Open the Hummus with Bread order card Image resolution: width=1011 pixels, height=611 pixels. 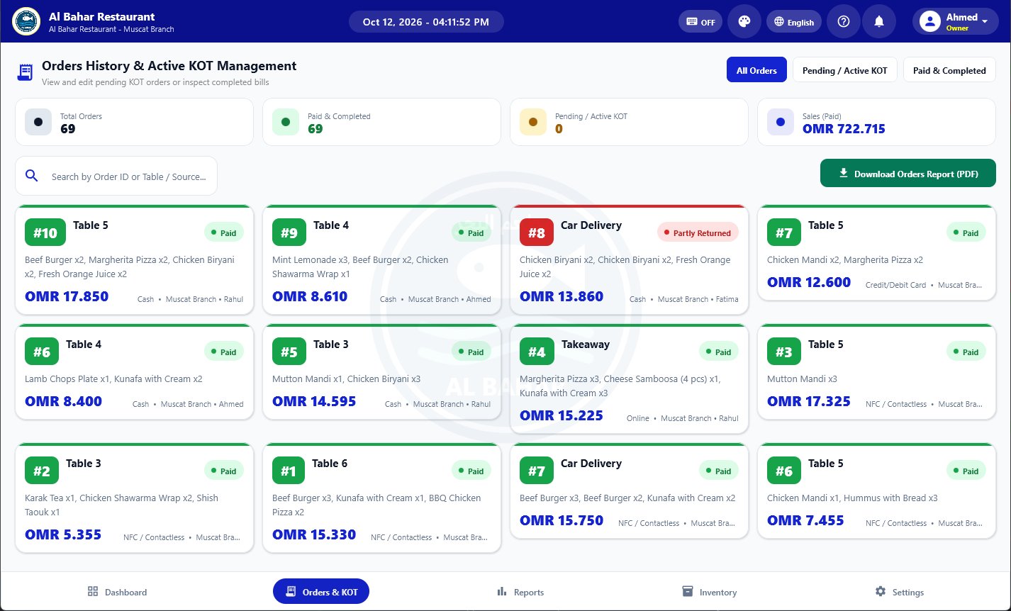876,491
